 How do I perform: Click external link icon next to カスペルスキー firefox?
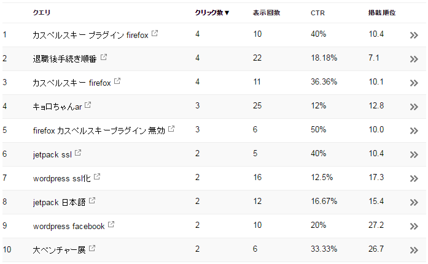click(x=117, y=81)
